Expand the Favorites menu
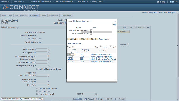Image resolution: width=179 pixels, height=101 pixels. click(5, 1)
